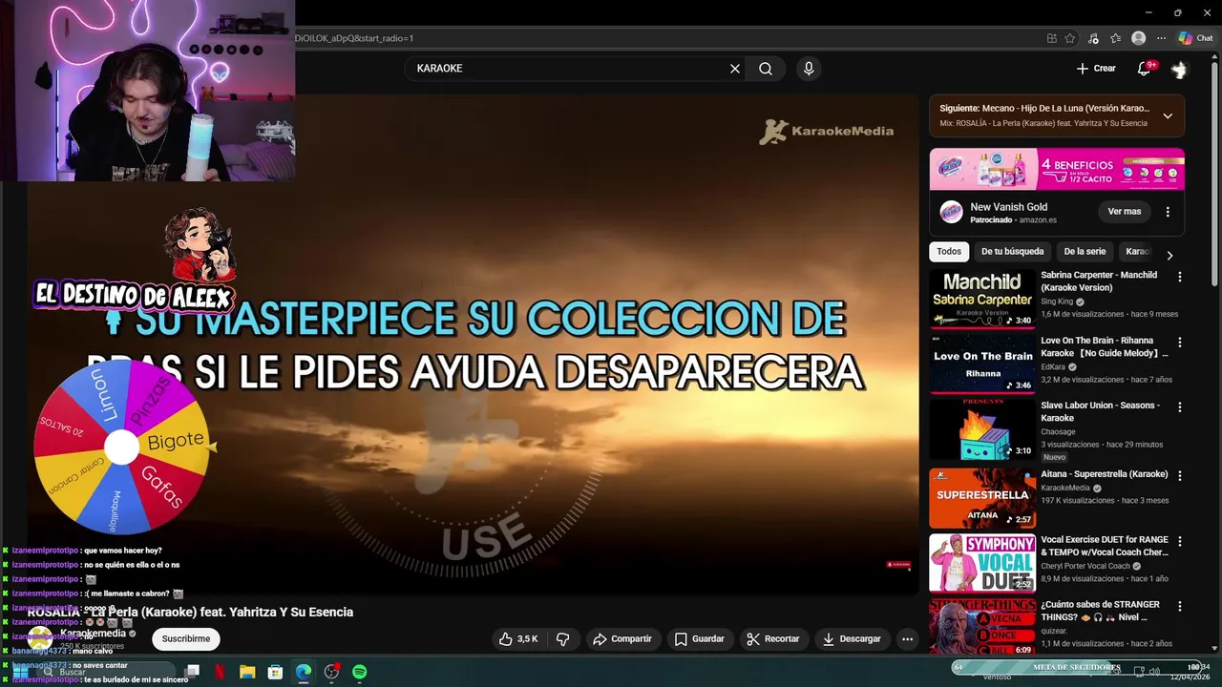Screen dimensions: 1222x687
Task: Like the video with 3,5 K thumbs up
Action: 518,639
